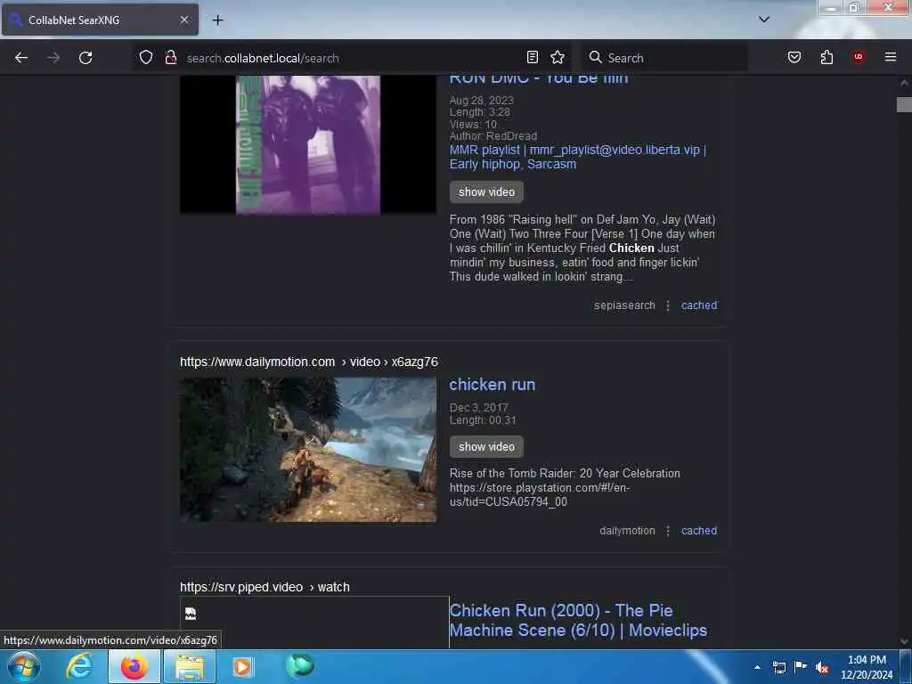Bookmark this page with the star icon

[558, 57]
